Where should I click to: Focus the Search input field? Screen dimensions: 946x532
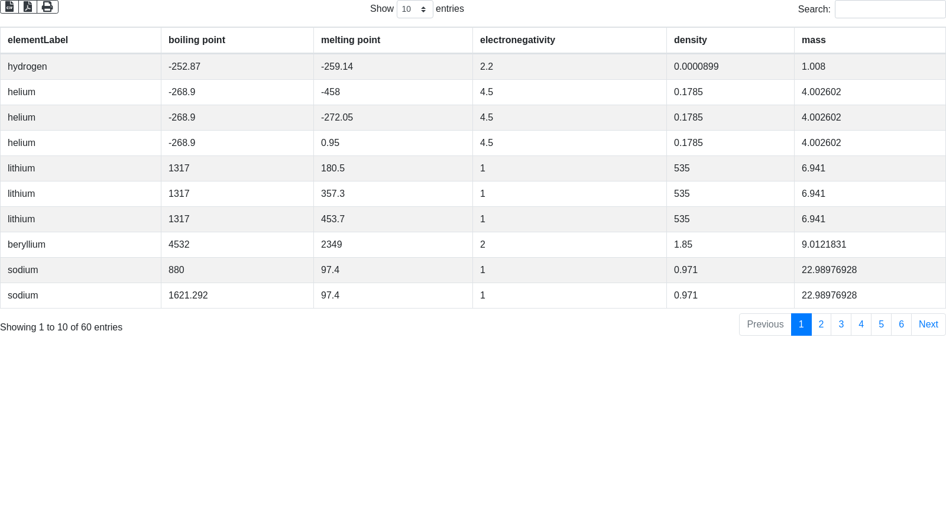[890, 9]
